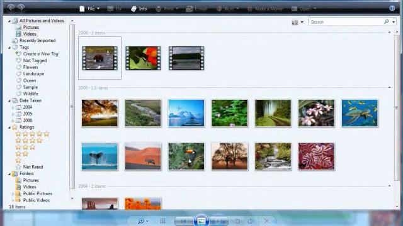
Task: Click the Previous playback button
Action: point(183,221)
